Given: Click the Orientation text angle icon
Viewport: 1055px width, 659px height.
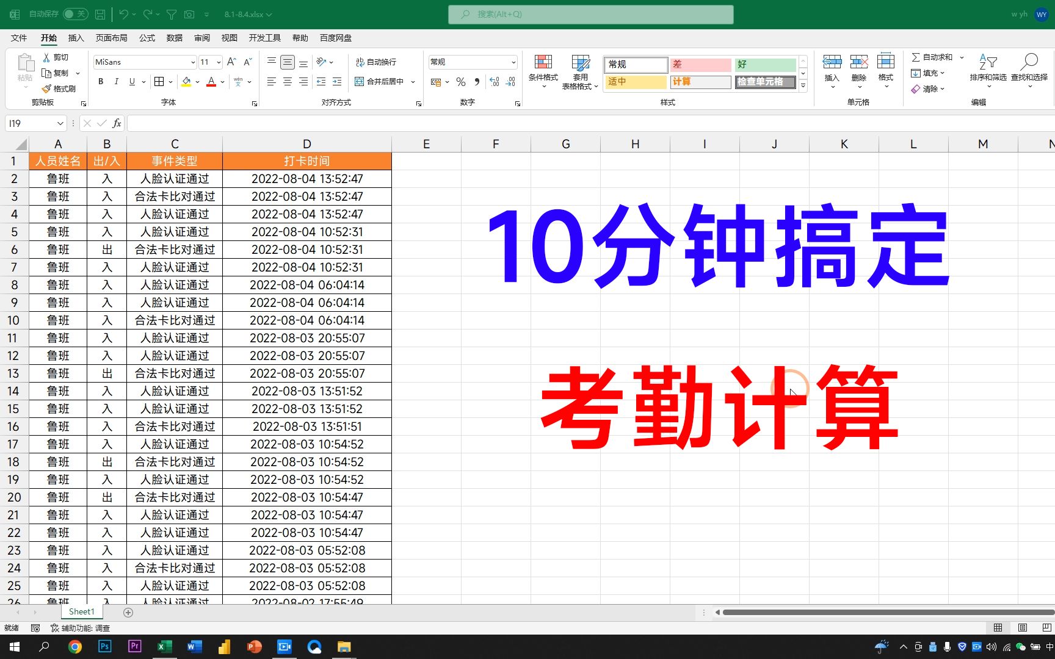Looking at the screenshot, I should [321, 62].
